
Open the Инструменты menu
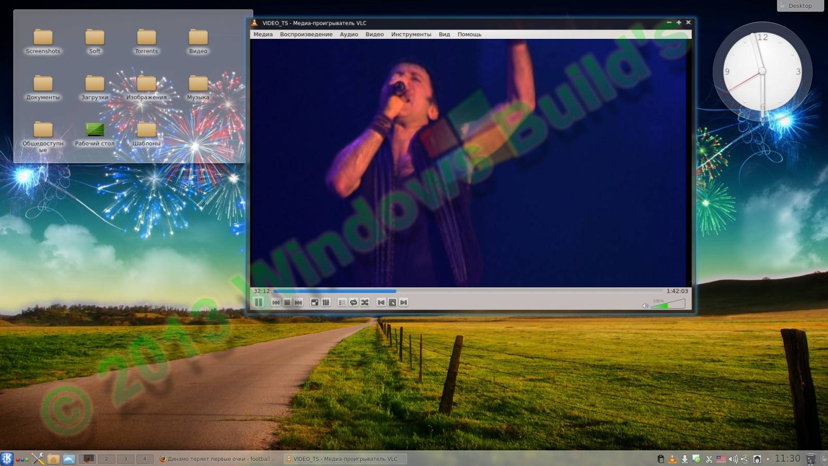click(411, 34)
